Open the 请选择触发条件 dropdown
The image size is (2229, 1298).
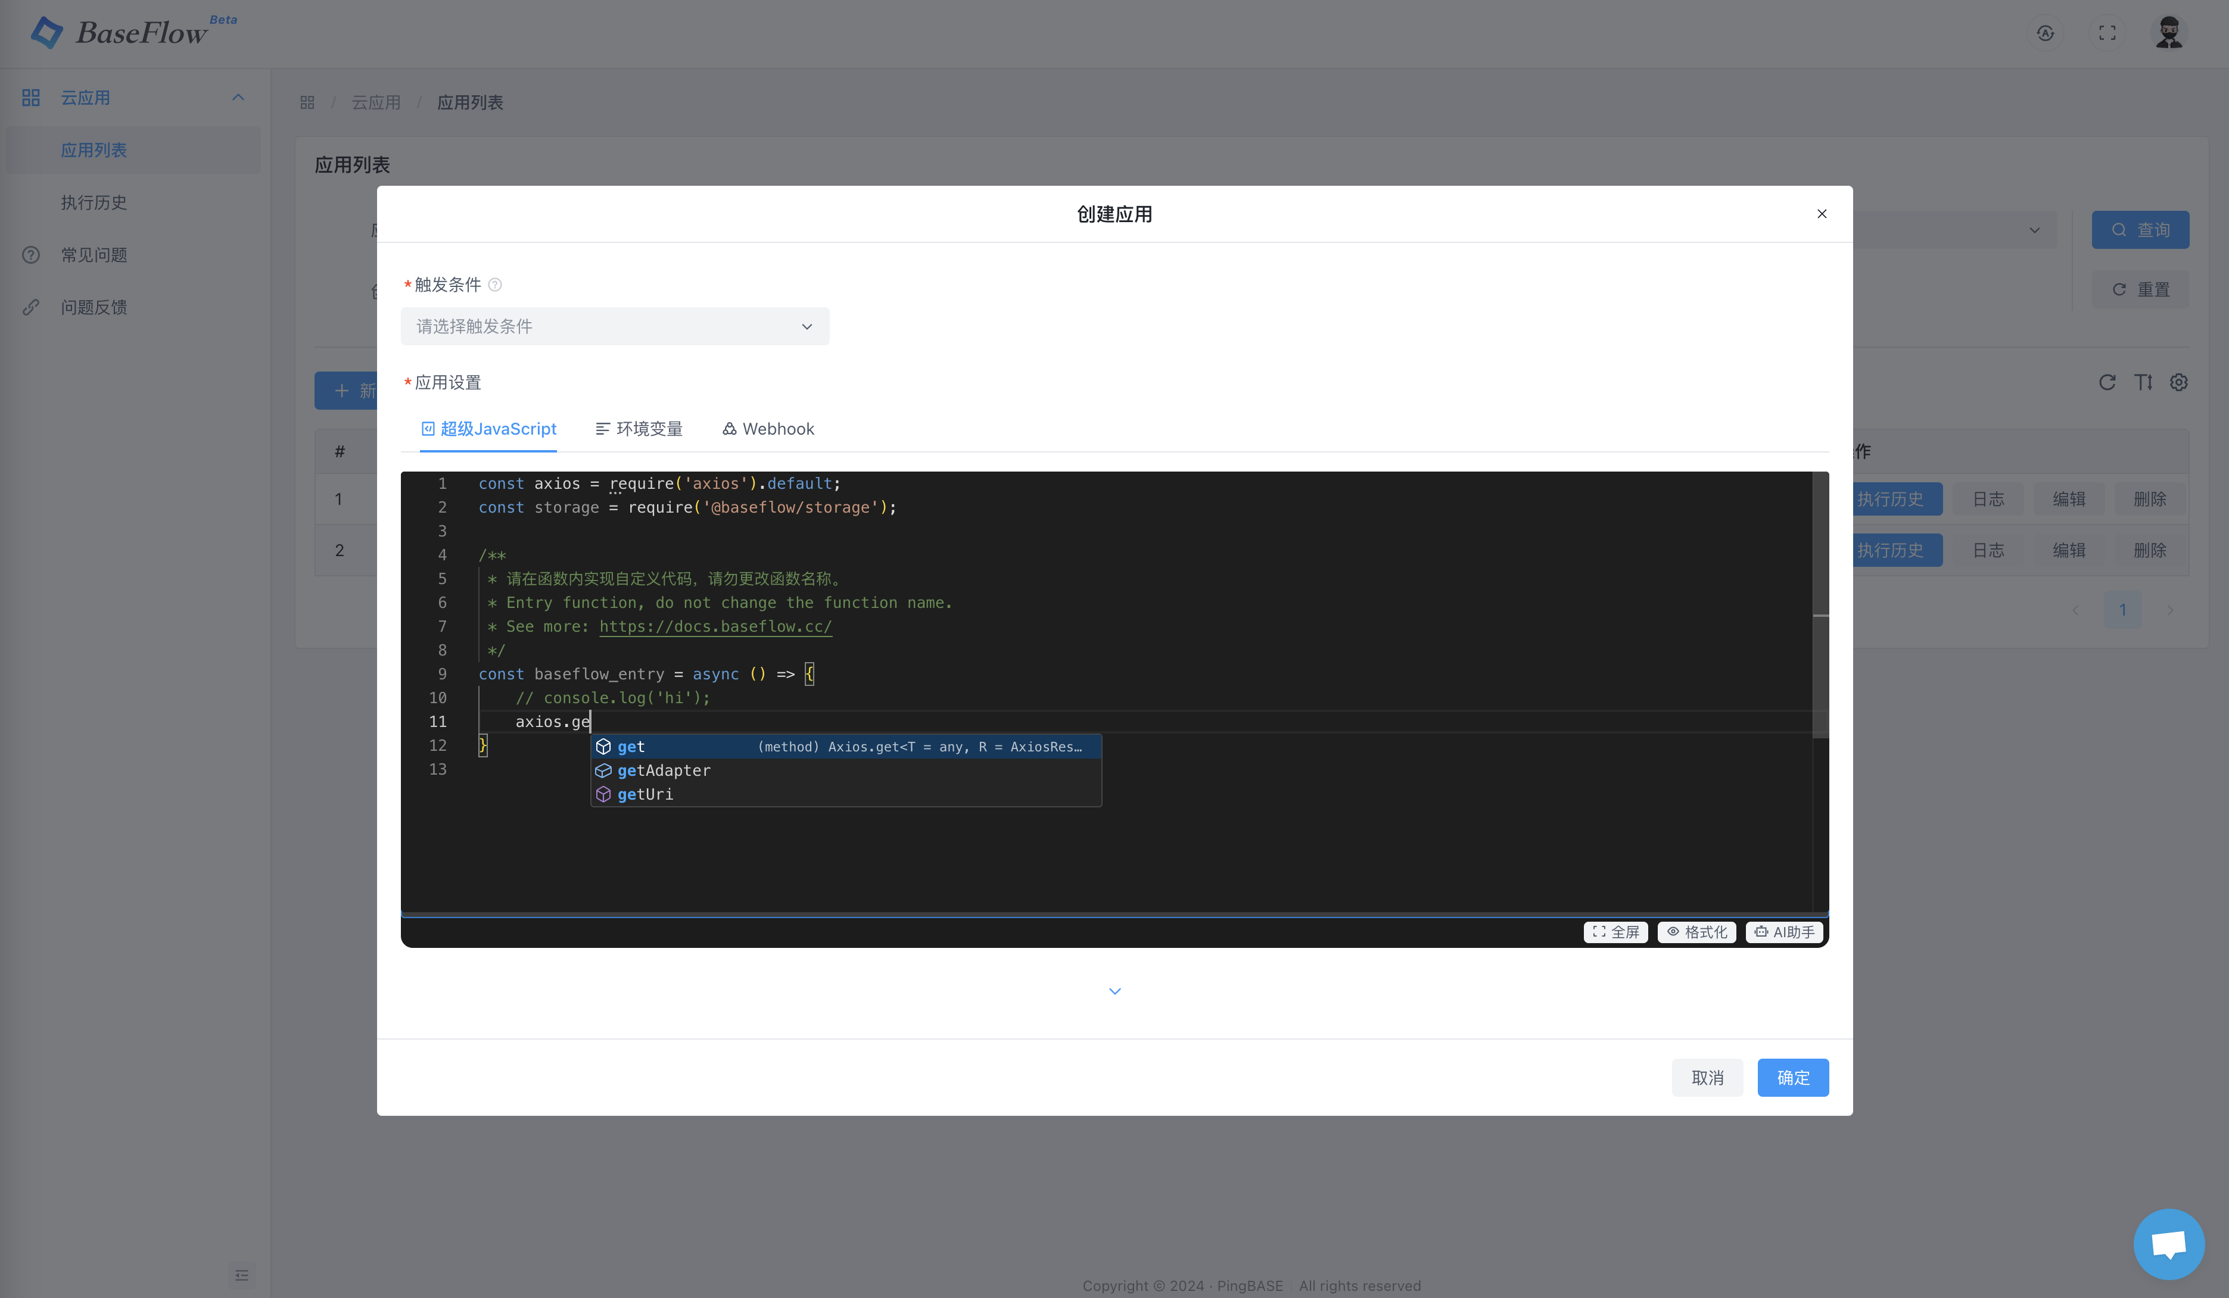pyautogui.click(x=615, y=326)
